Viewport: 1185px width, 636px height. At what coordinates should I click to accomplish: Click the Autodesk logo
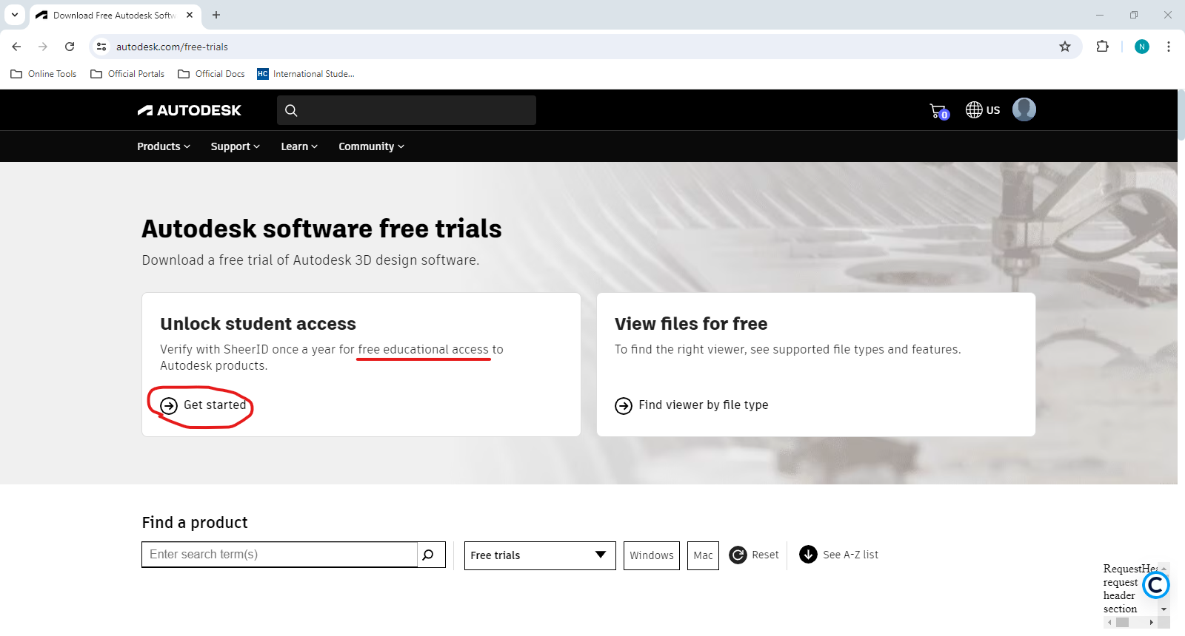tap(190, 110)
